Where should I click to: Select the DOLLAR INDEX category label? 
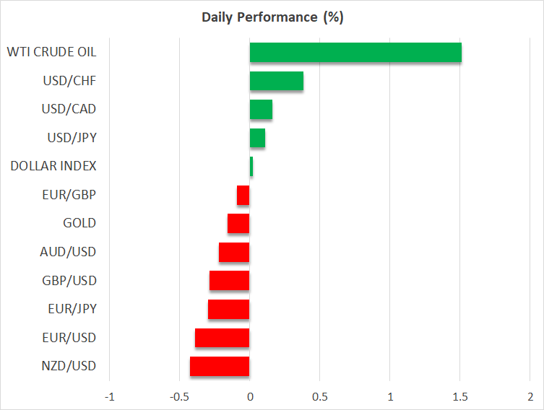click(53, 166)
